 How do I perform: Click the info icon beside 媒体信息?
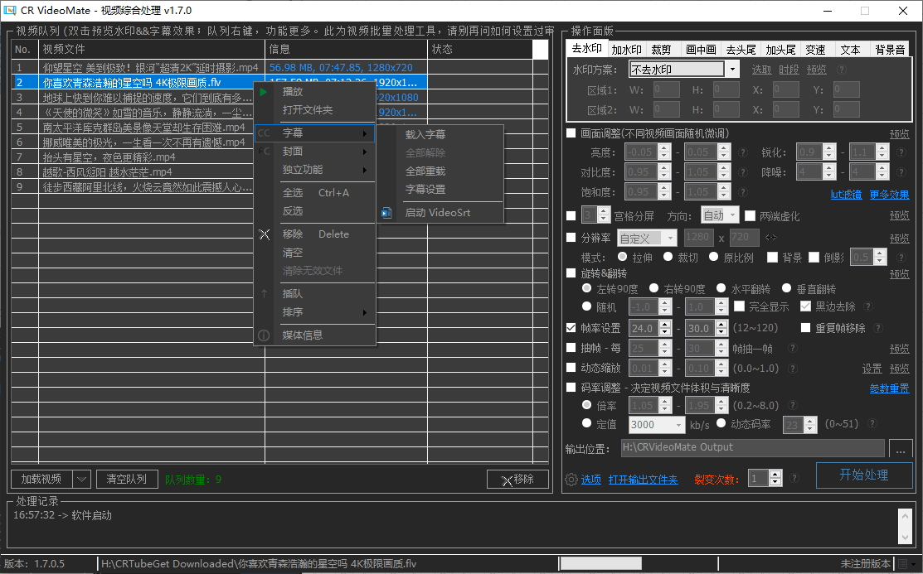coord(264,335)
